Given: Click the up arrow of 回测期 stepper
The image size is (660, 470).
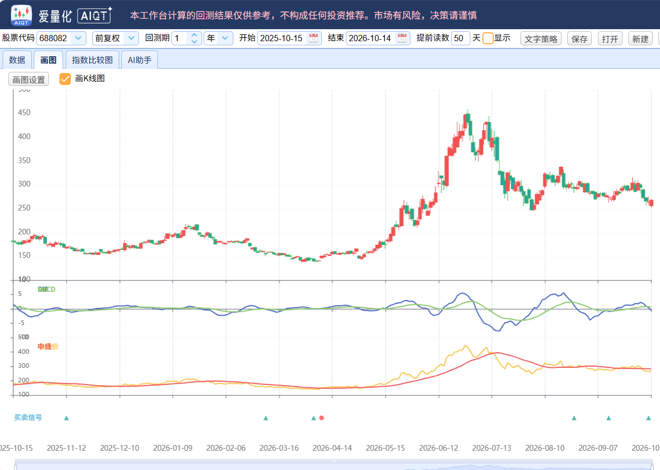Looking at the screenshot, I should coord(194,35).
